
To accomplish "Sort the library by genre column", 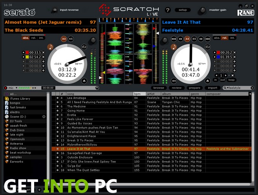I will point(198,94).
